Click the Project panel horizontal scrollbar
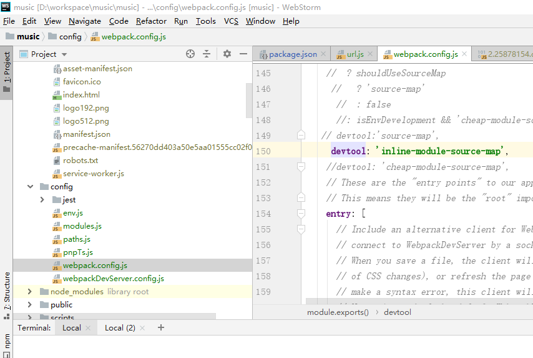Screen dimensions: 533x358 115,317
